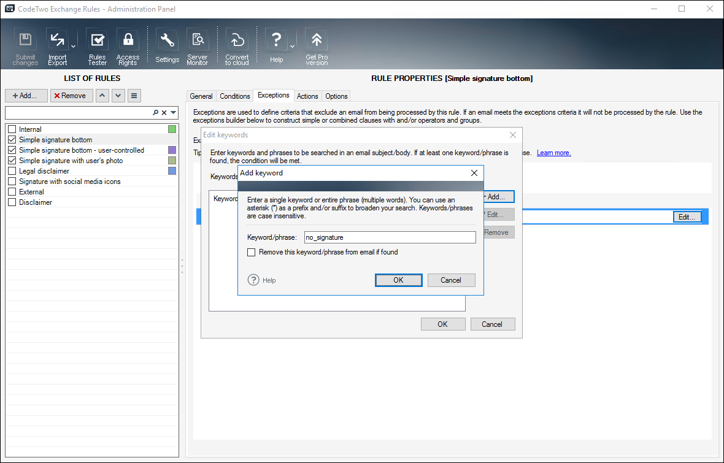Image resolution: width=724 pixels, height=463 pixels.
Task: Toggle Simple signature bottom - user-controlled checkbox
Action: point(12,150)
